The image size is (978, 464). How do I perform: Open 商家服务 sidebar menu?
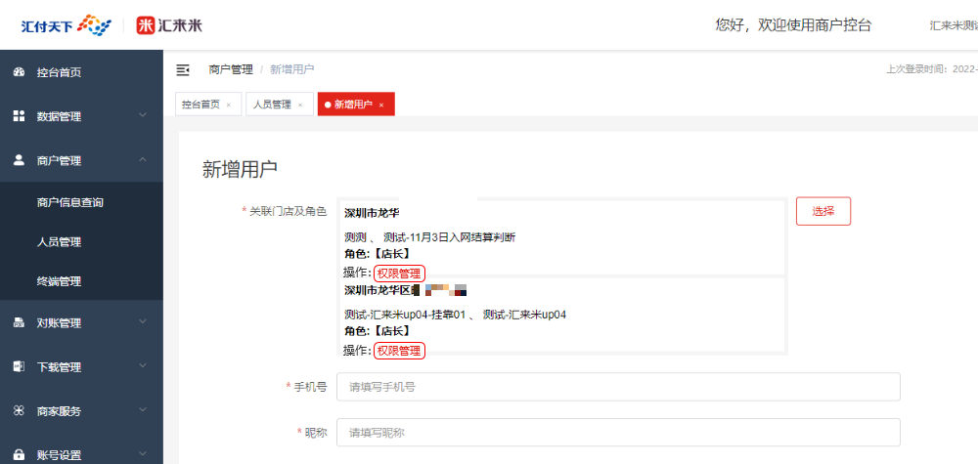pos(82,411)
